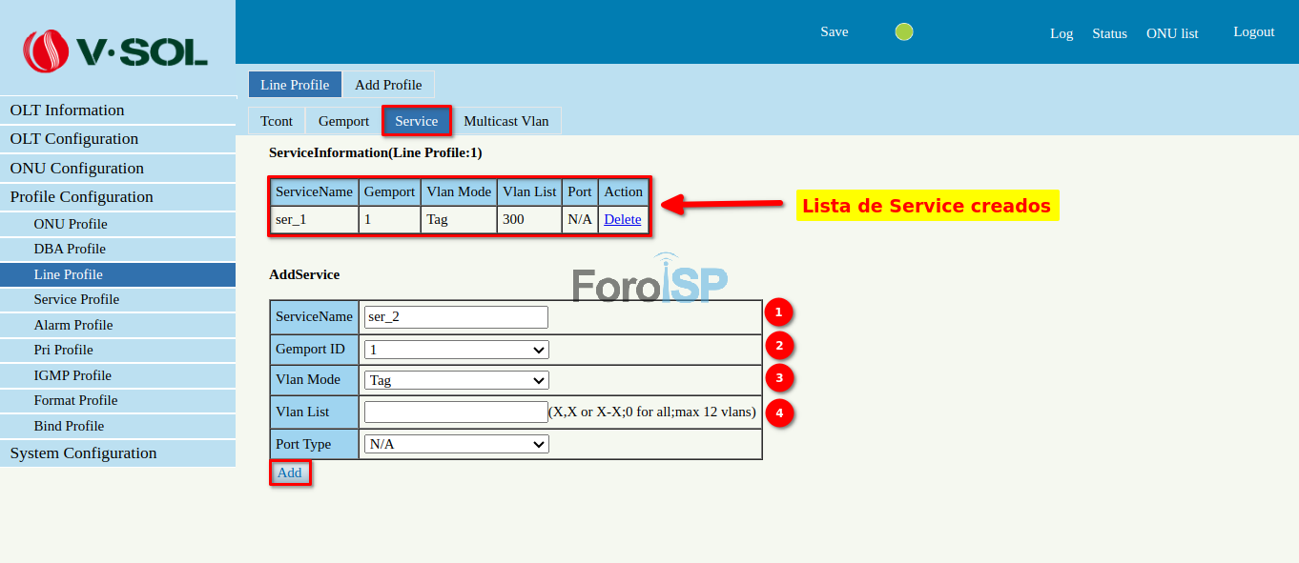
Task: Open the Vlan Mode dropdown
Action: (455, 379)
